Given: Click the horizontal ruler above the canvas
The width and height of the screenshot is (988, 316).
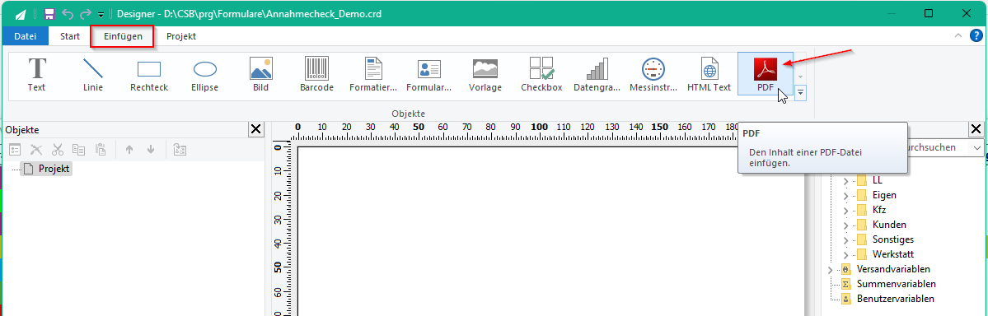Looking at the screenshot, I should pos(517,132).
